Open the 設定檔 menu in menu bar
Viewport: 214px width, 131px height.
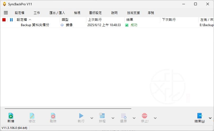[19, 13]
